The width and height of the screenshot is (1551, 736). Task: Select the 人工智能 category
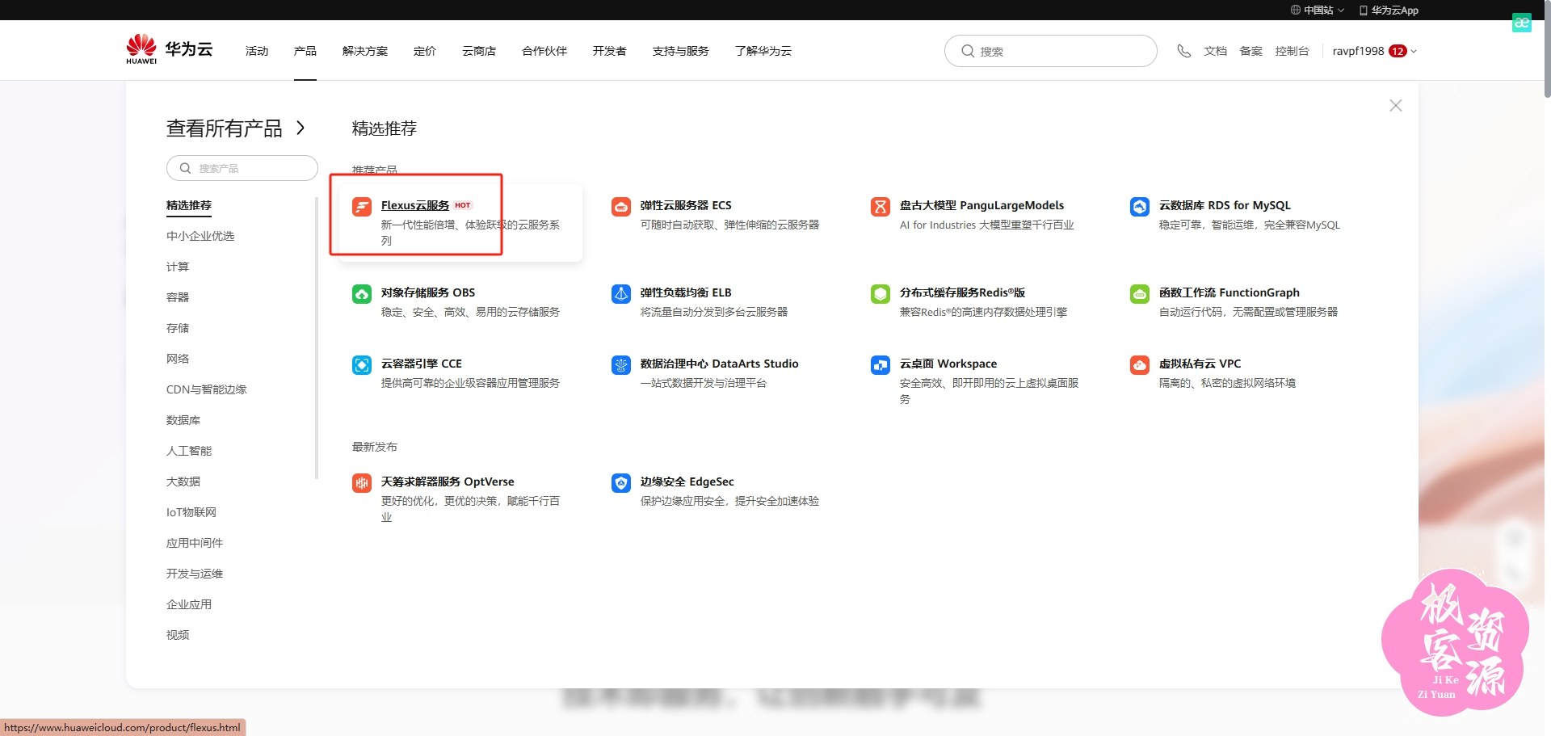pos(189,451)
